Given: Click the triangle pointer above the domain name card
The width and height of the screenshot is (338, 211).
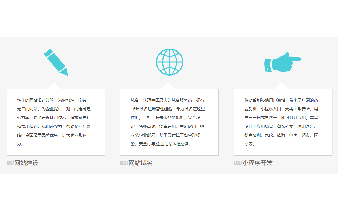Looking at the screenshot, I should (168, 86).
